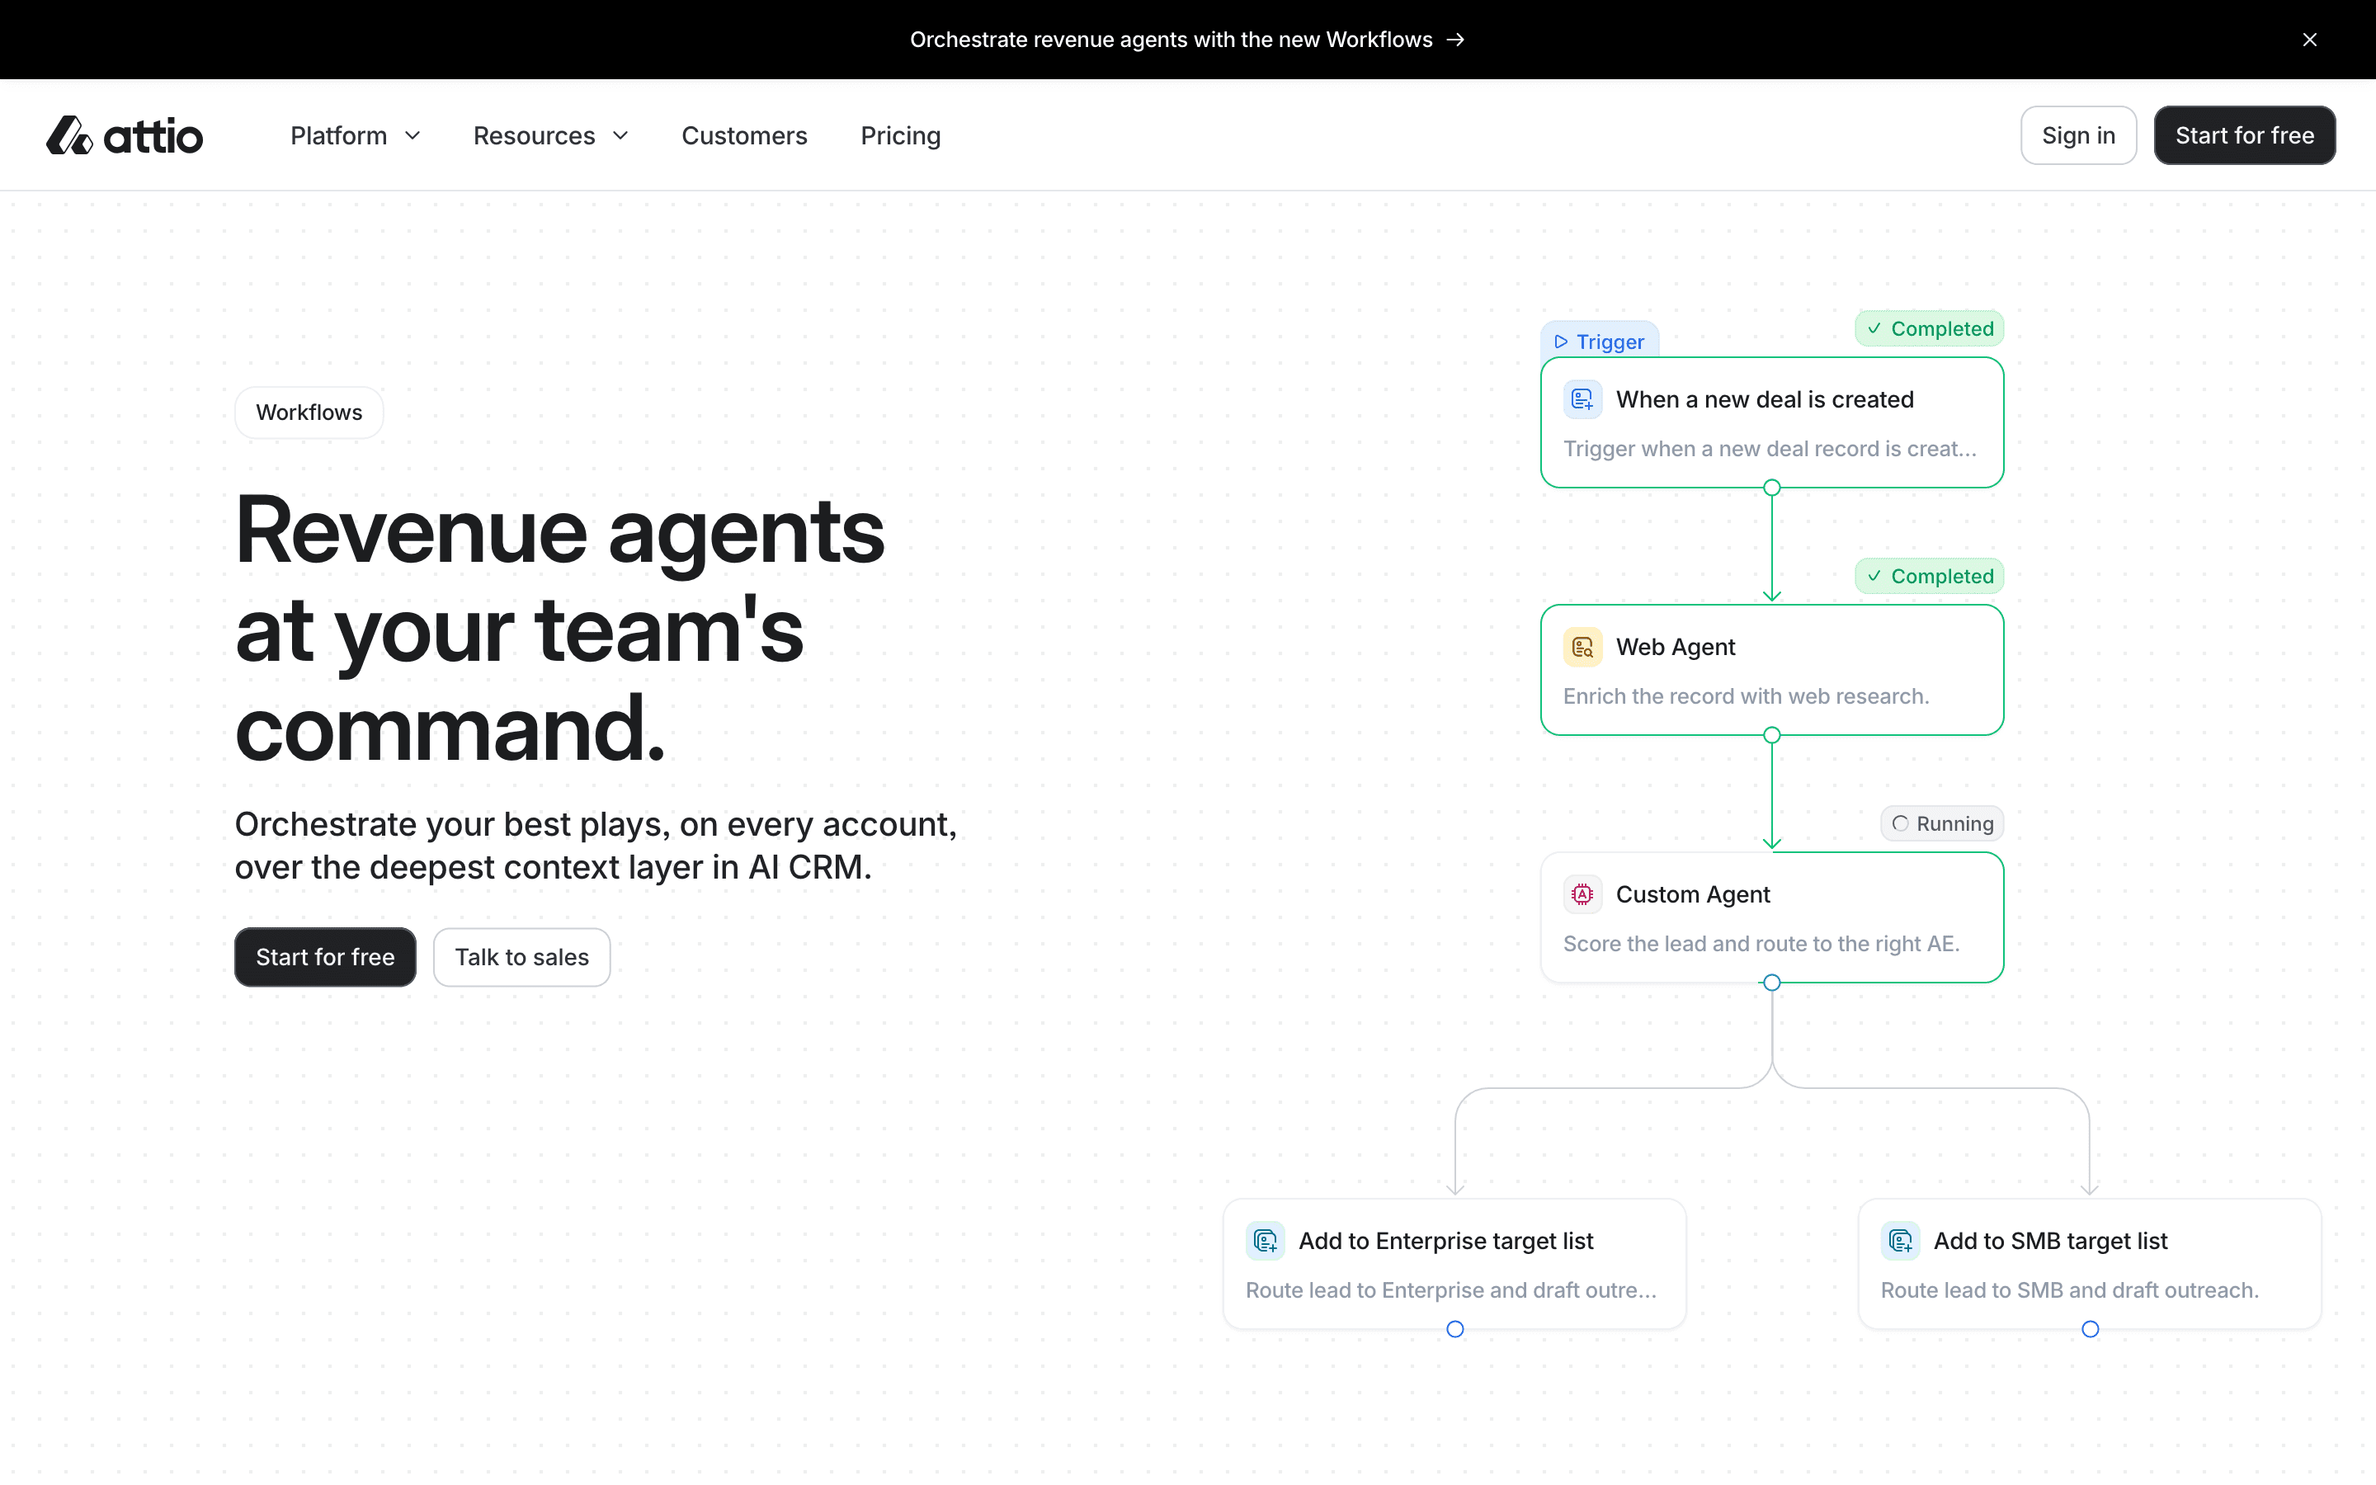Viewport: 2376px width, 1485px height.
Task: Click the Enterprise target list icon
Action: pos(1266,1241)
